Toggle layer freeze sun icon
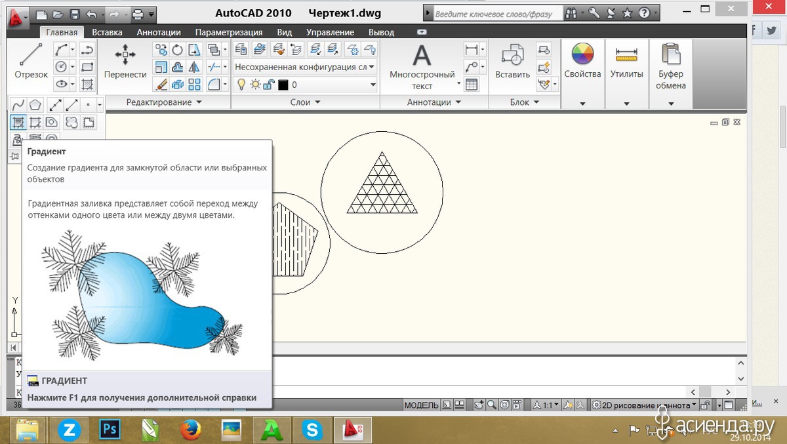 tap(255, 85)
